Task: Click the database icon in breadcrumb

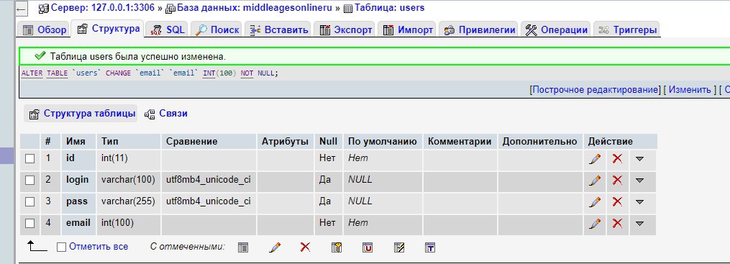Action: click(170, 9)
